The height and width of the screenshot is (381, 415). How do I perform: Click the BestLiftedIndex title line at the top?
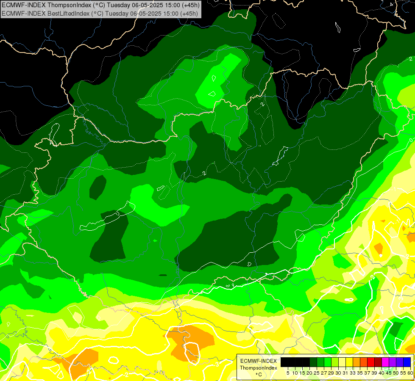(100, 13)
